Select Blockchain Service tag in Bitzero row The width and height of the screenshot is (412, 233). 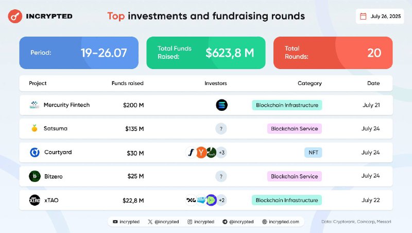[x=295, y=176]
